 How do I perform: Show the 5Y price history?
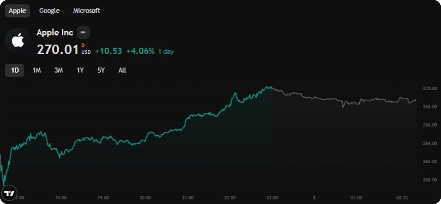(101, 71)
